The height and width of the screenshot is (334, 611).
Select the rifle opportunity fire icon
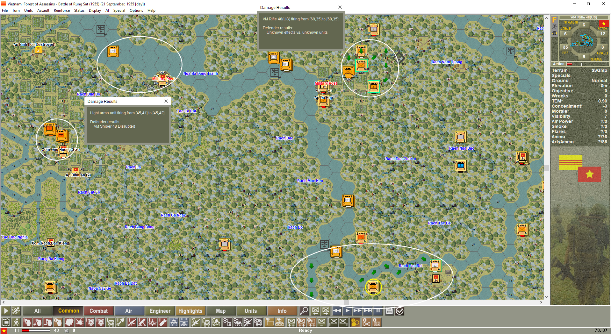coord(132,322)
